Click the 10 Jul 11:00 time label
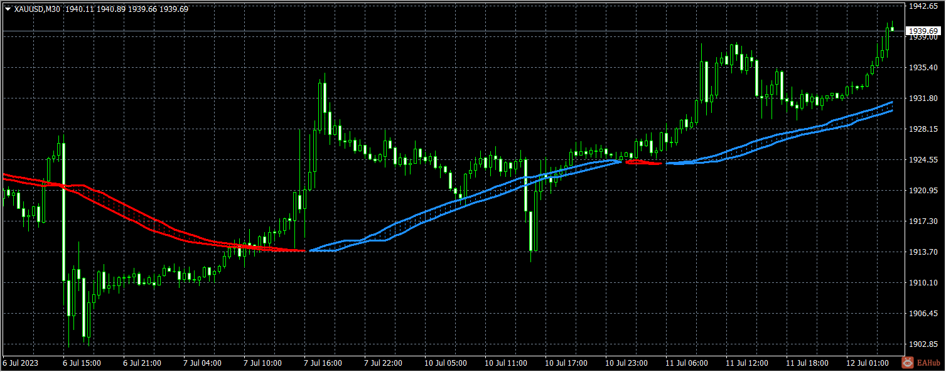 [506, 363]
